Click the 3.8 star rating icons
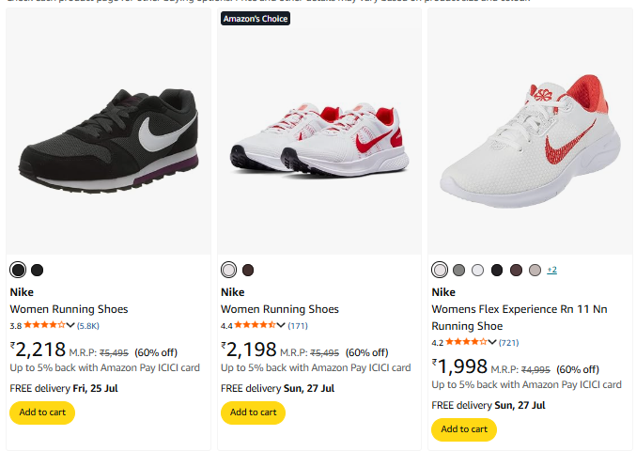The image size is (636, 451). coord(45,325)
